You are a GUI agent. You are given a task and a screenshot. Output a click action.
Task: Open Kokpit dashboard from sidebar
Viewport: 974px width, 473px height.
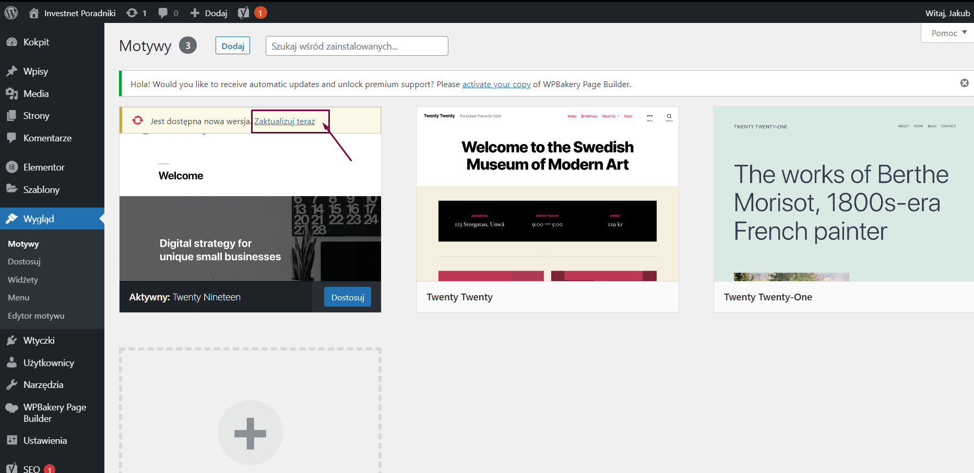[x=36, y=42]
